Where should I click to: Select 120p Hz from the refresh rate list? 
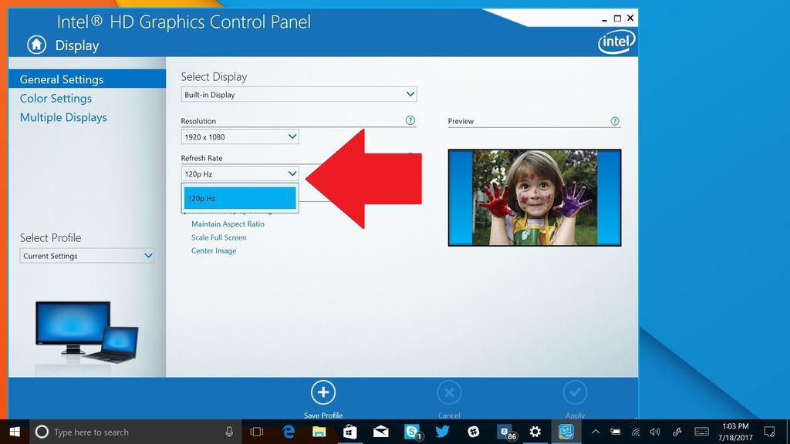click(239, 198)
